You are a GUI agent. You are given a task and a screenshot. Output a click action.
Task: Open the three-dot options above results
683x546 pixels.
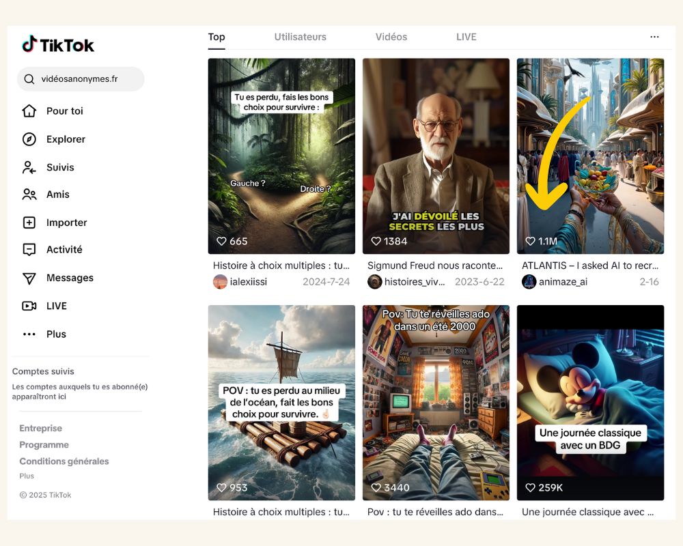point(654,37)
